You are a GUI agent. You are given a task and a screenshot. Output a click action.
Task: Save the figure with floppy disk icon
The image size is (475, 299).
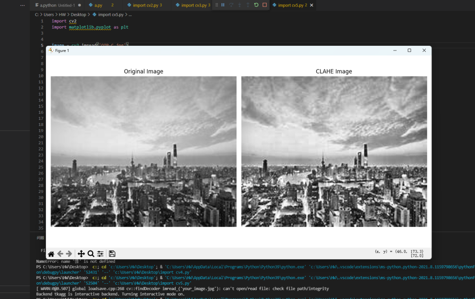click(x=112, y=254)
